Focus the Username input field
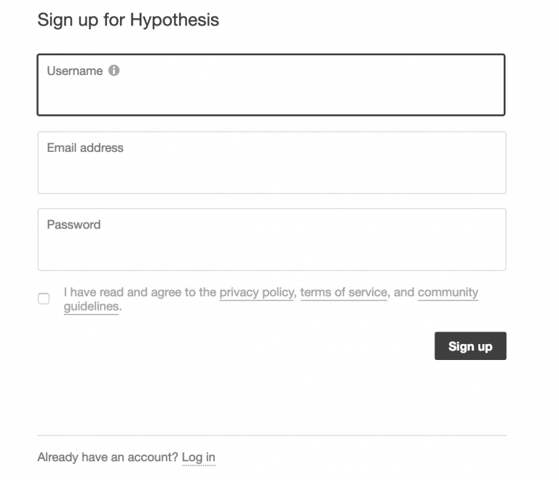This screenshot has width=559, height=480. (271, 85)
